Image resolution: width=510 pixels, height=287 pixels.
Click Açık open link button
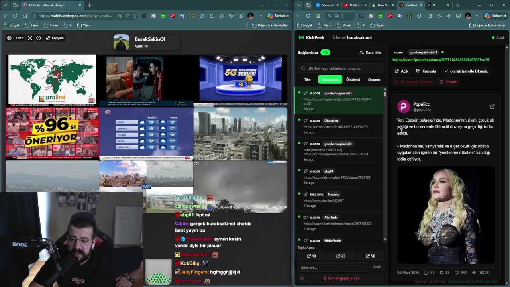(402, 71)
